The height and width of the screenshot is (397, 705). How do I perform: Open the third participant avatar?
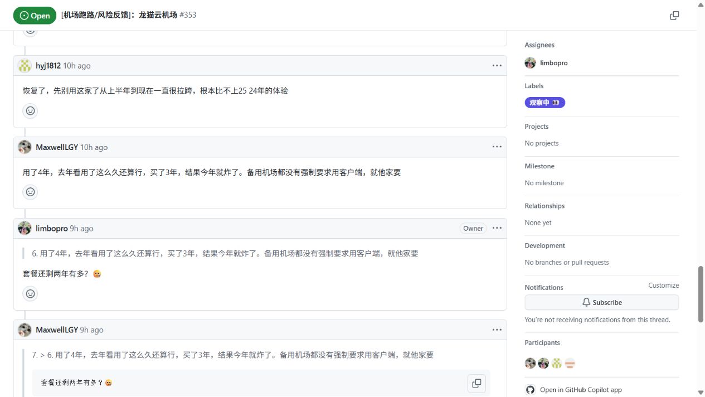click(556, 364)
